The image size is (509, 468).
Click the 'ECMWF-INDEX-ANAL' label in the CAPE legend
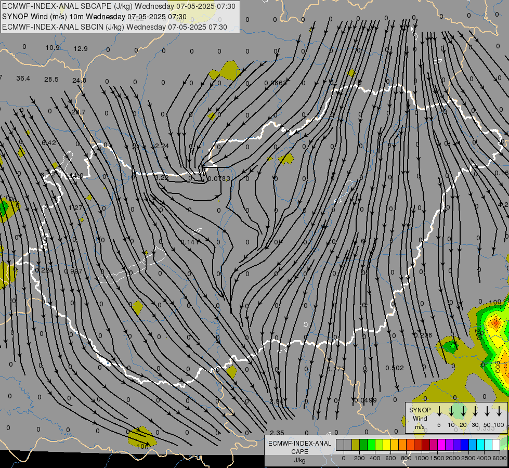tap(299, 444)
